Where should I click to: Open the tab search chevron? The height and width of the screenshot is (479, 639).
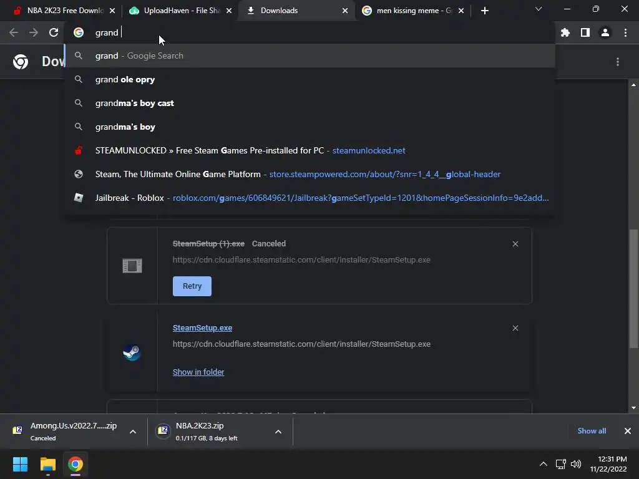(x=539, y=9)
